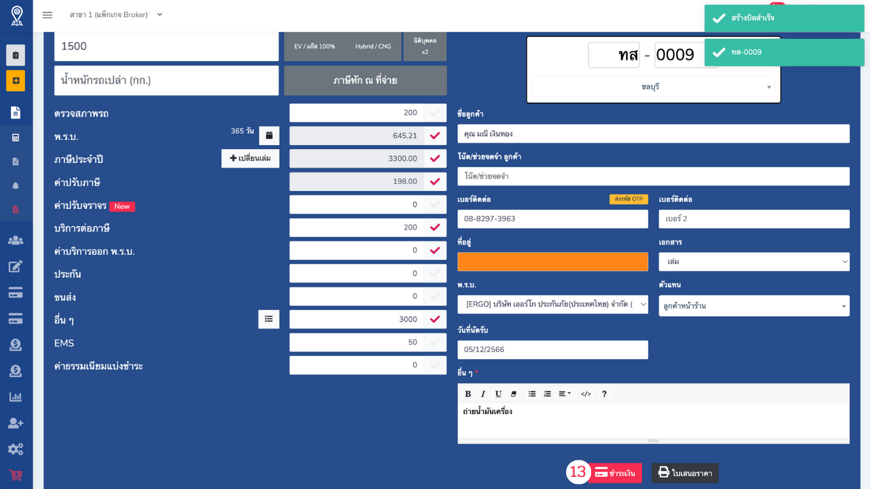Click the ชื่อลูกค้า name field

pyautogui.click(x=653, y=134)
